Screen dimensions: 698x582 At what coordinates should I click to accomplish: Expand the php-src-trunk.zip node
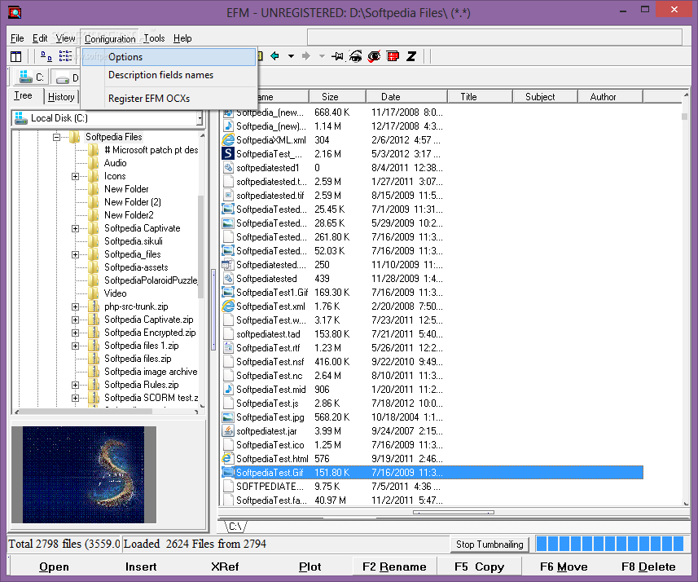[75, 307]
